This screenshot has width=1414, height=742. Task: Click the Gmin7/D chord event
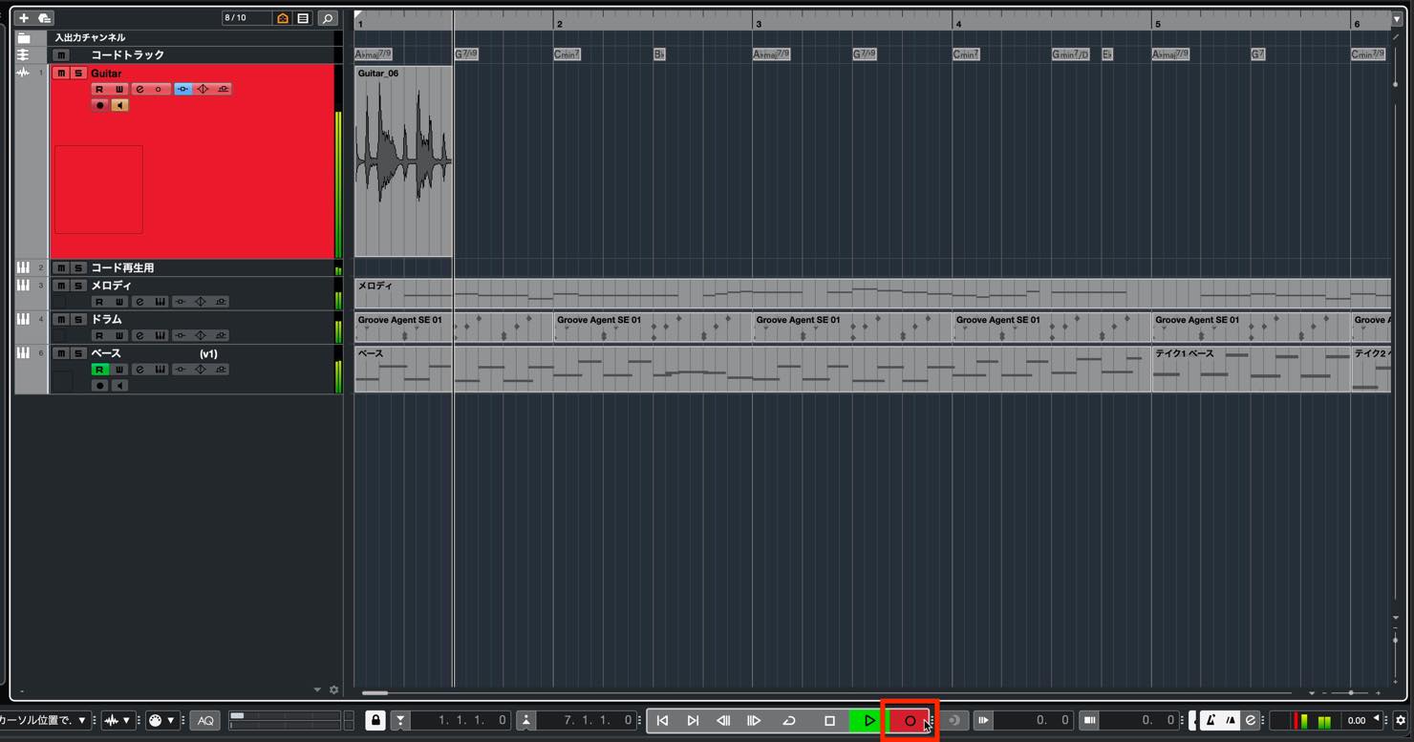click(1071, 54)
